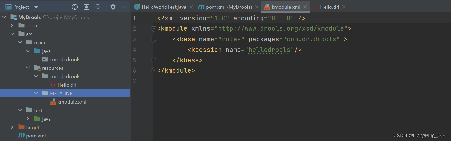Place cursor on the closing kmodule tag
The width and height of the screenshot is (451, 141).
tap(176, 71)
